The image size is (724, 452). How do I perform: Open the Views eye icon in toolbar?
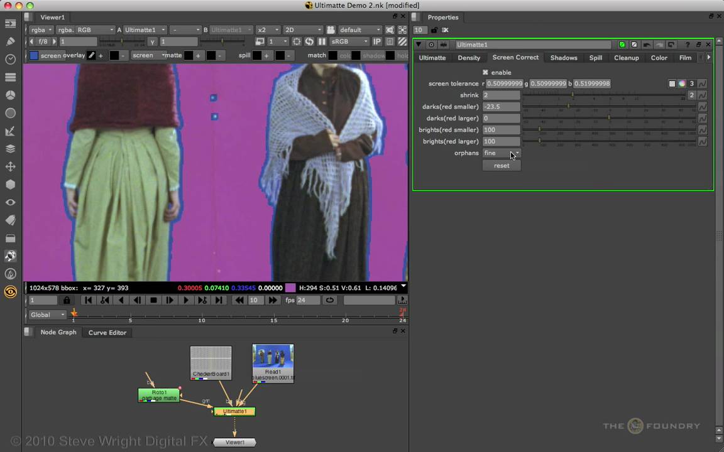click(10, 203)
